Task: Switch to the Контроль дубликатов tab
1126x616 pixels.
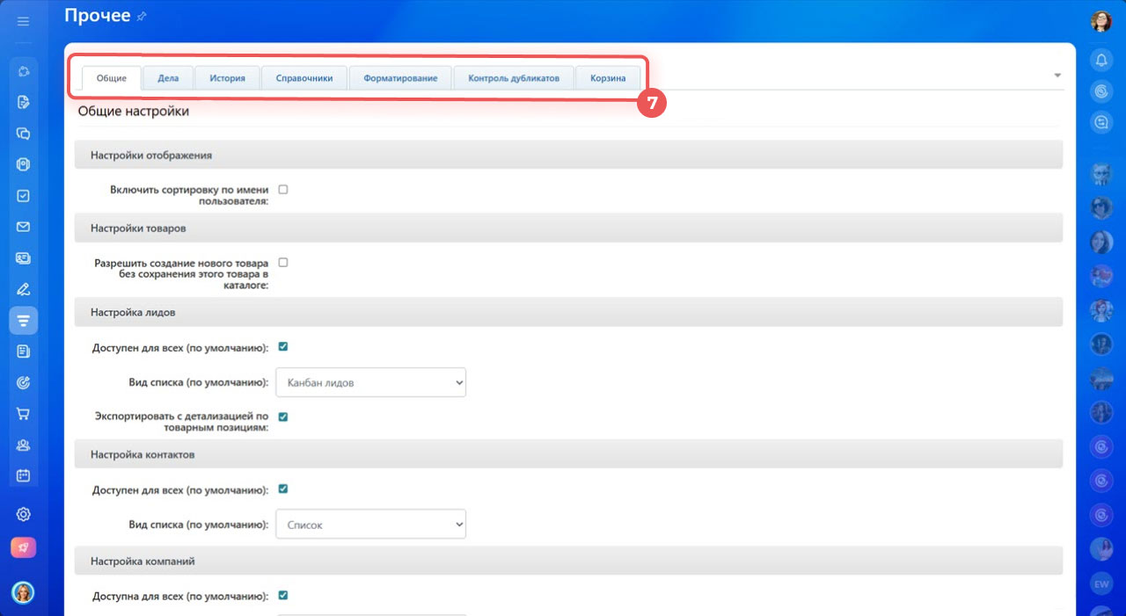Action: point(514,78)
